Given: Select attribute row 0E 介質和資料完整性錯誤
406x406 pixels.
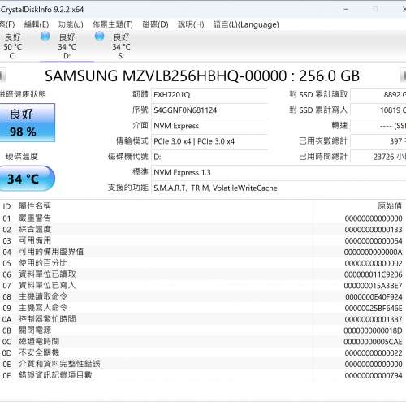Looking at the screenshot, I should (x=202, y=365).
